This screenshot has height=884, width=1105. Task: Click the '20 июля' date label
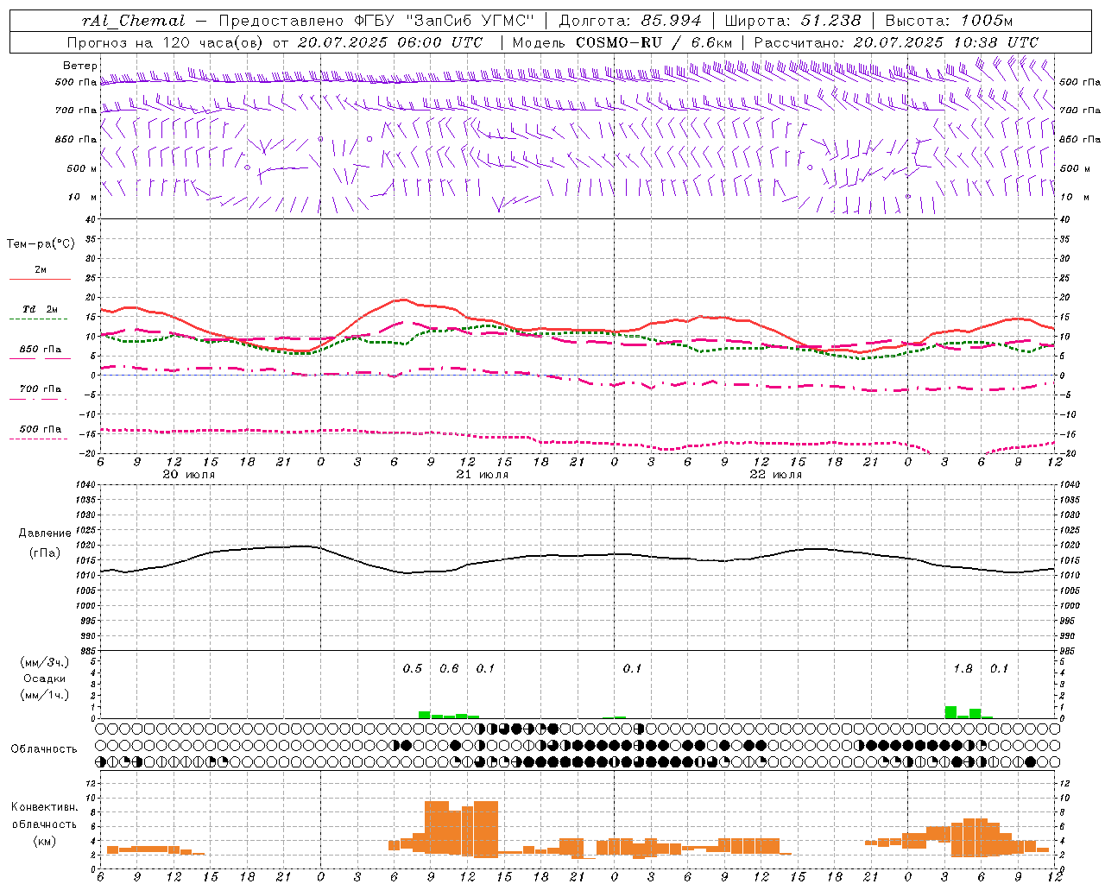189,475
